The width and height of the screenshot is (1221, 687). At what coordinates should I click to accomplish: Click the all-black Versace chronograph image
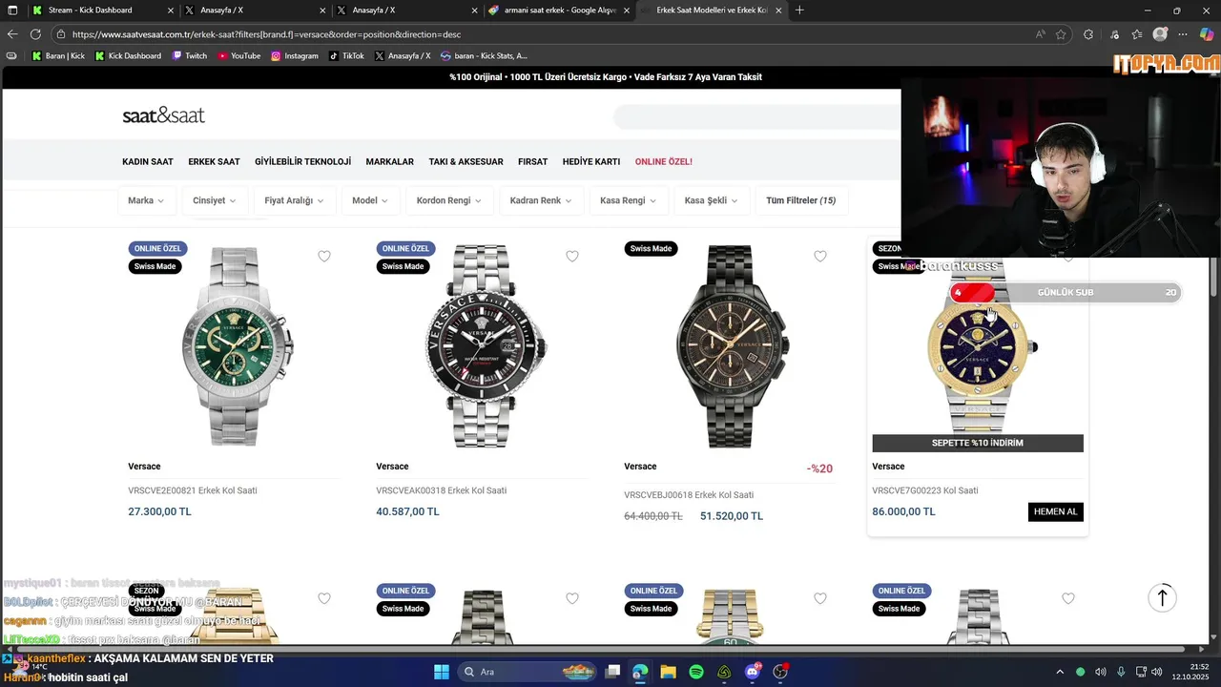(730, 346)
